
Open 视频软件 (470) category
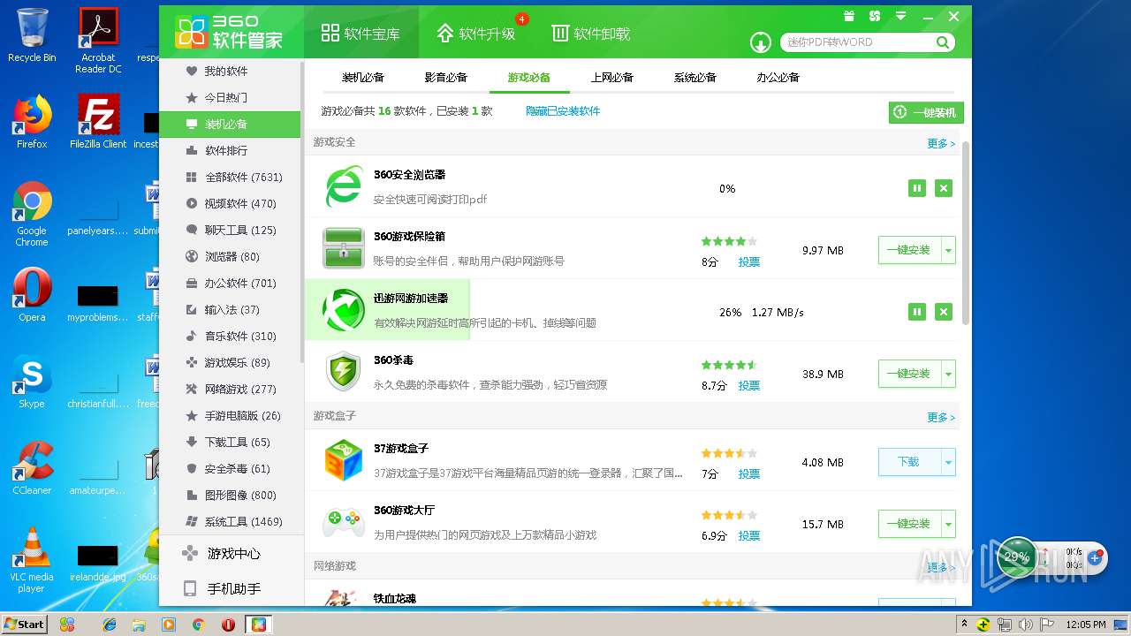(x=230, y=203)
